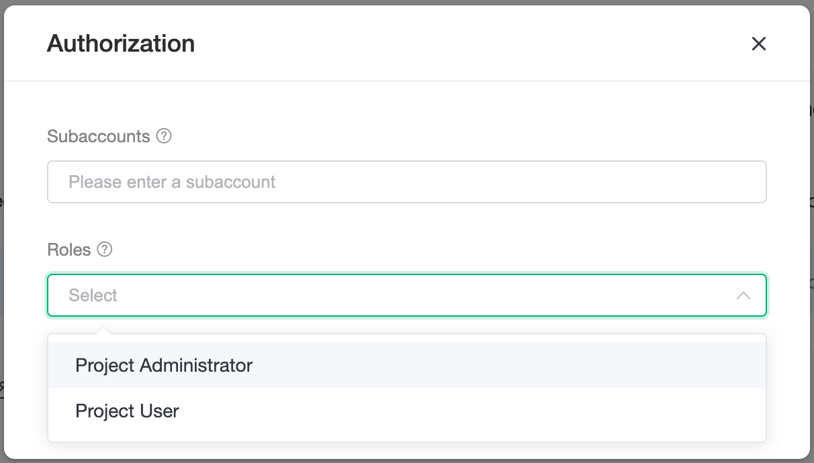Close the Authorization dialog with the X
This screenshot has width=814, height=463.
click(x=758, y=44)
